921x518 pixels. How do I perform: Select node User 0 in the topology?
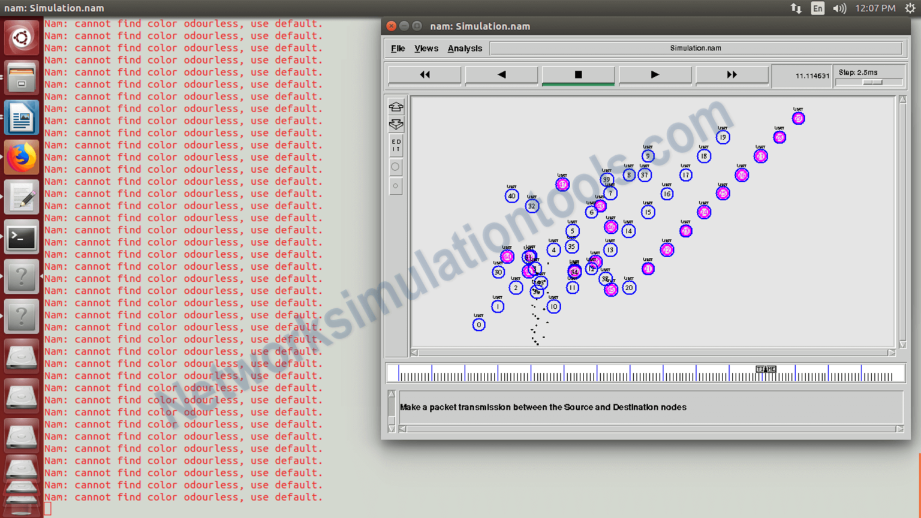pyautogui.click(x=478, y=324)
